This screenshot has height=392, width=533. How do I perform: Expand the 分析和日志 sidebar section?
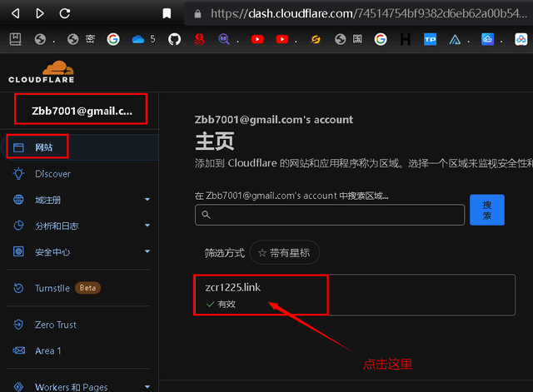click(x=147, y=226)
